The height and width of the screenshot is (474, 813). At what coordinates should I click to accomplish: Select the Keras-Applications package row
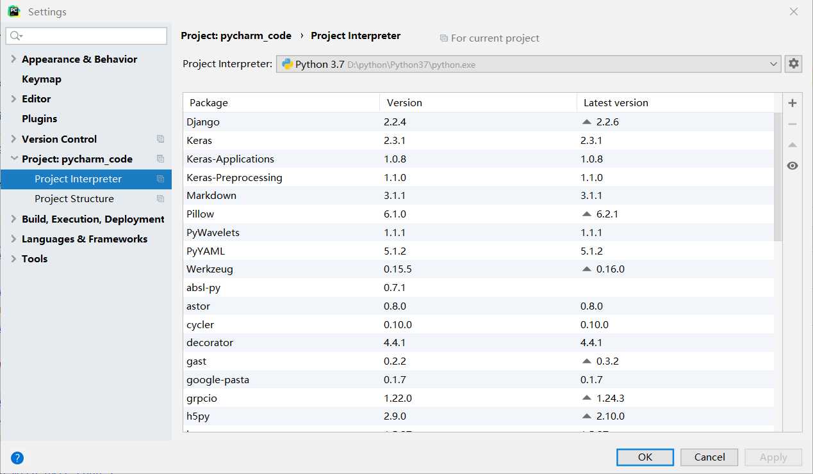[479, 159]
